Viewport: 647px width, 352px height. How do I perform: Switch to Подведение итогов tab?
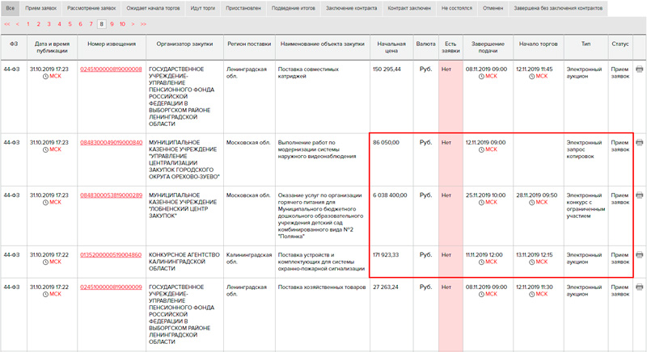point(294,8)
